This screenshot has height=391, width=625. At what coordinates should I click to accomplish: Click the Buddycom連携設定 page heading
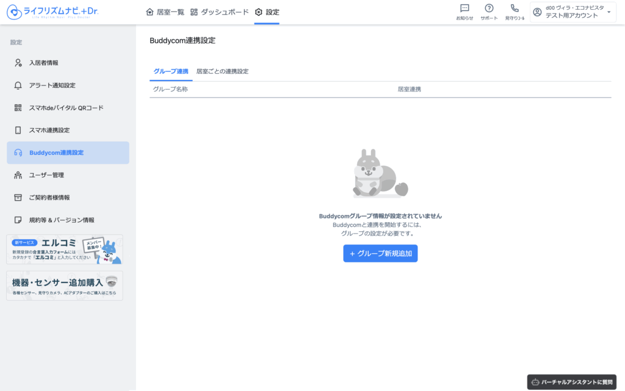pyautogui.click(x=182, y=40)
